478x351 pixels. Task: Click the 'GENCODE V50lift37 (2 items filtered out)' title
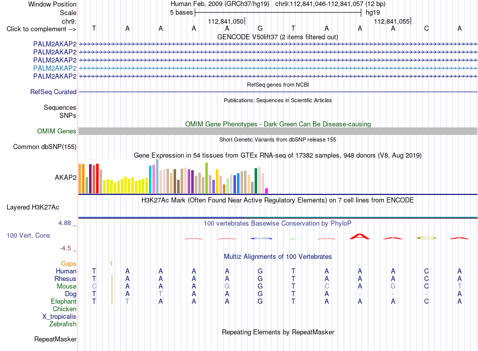278,37
